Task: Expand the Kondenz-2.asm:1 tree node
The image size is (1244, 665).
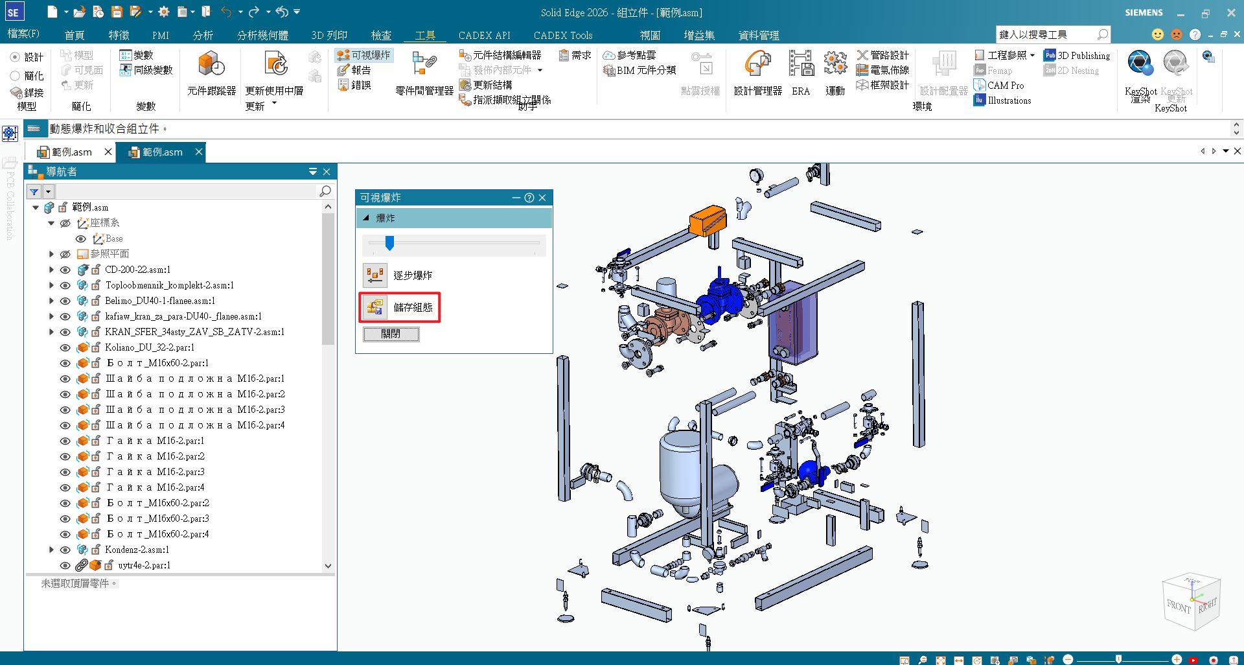Action: click(x=51, y=550)
